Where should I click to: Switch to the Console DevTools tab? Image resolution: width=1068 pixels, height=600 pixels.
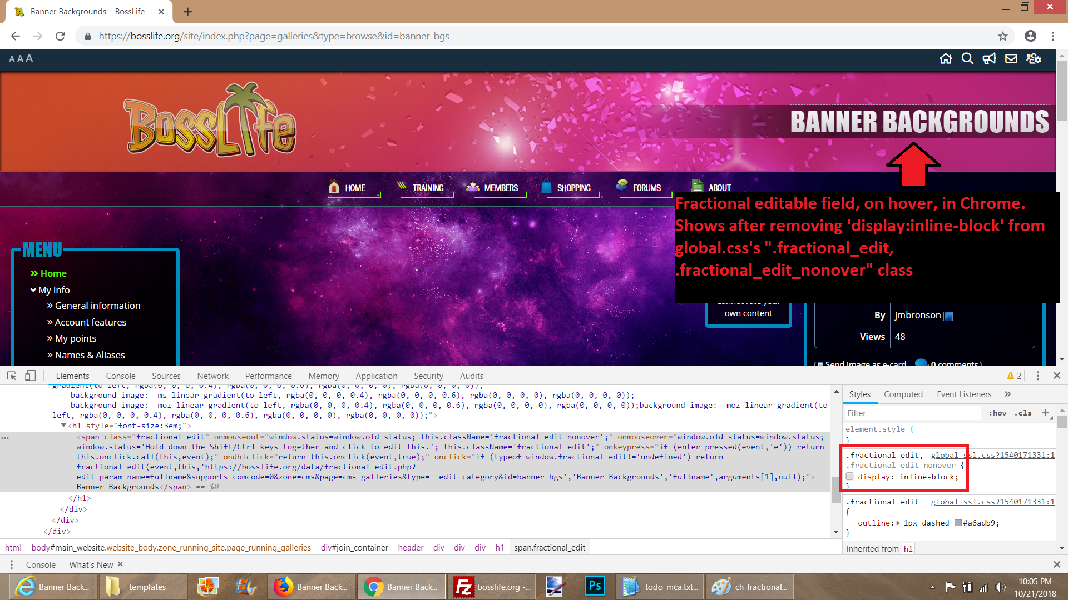pos(121,376)
